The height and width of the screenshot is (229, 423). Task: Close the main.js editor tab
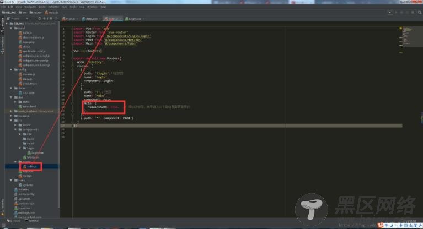[x=77, y=19]
